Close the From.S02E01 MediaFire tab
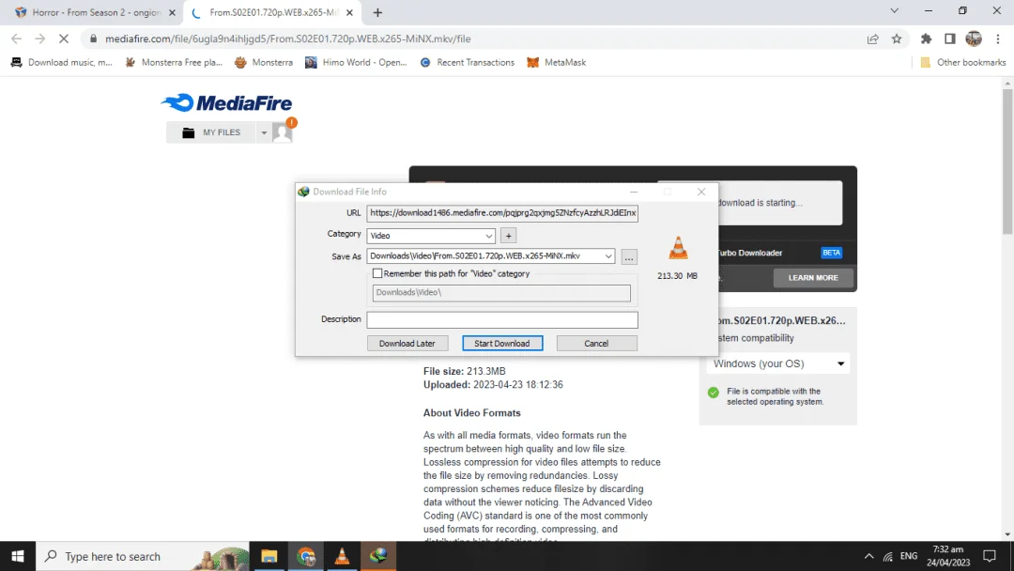The image size is (1014, 571). 349,12
